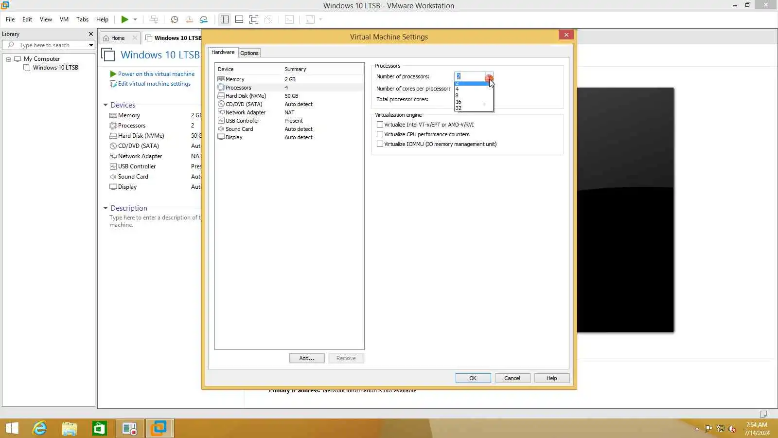Open the Edit menu
Viewport: 778px width, 438px height.
tap(27, 19)
